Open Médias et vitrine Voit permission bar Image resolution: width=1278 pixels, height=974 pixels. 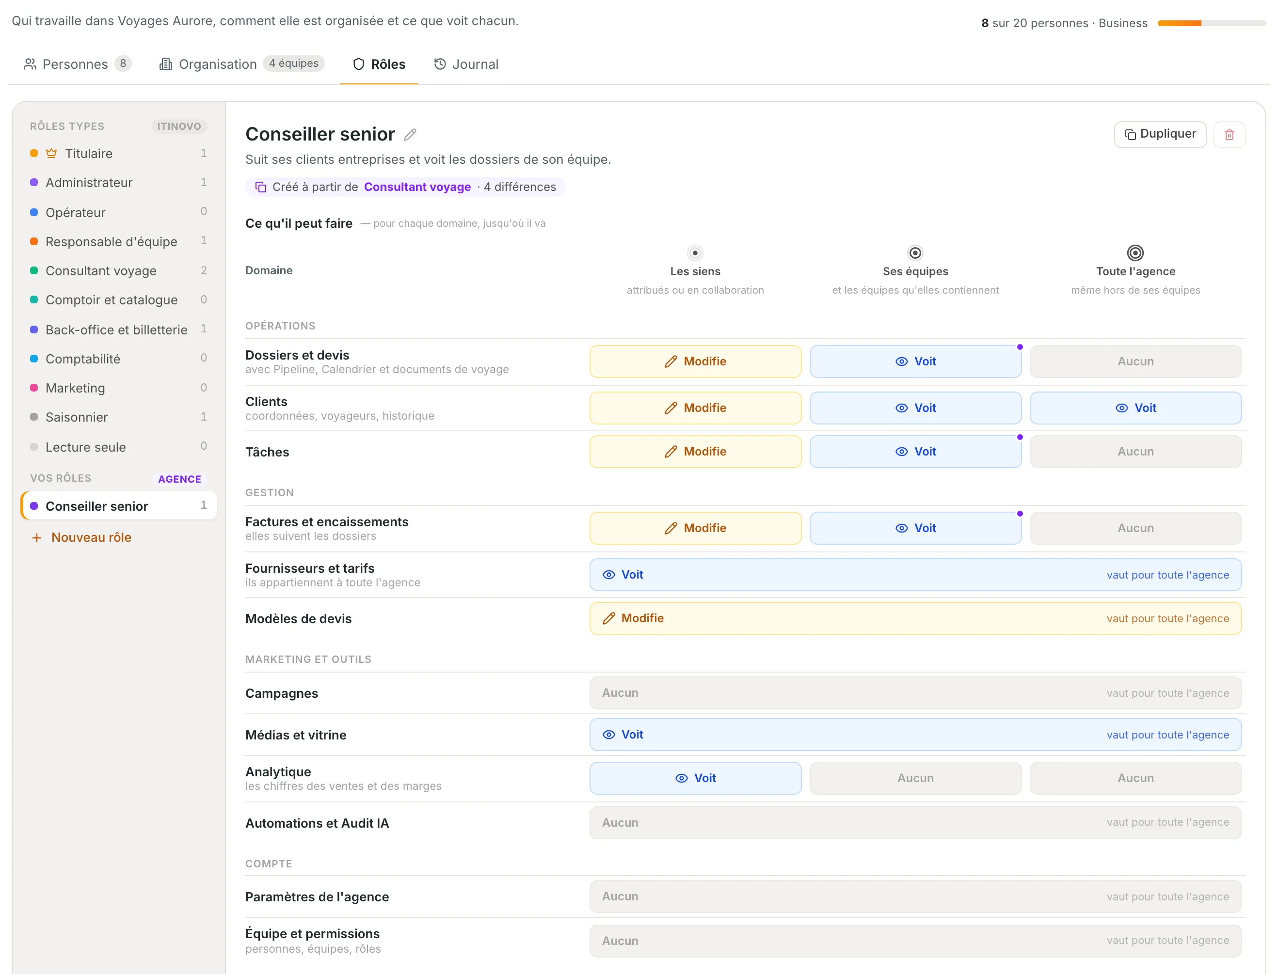tap(915, 735)
